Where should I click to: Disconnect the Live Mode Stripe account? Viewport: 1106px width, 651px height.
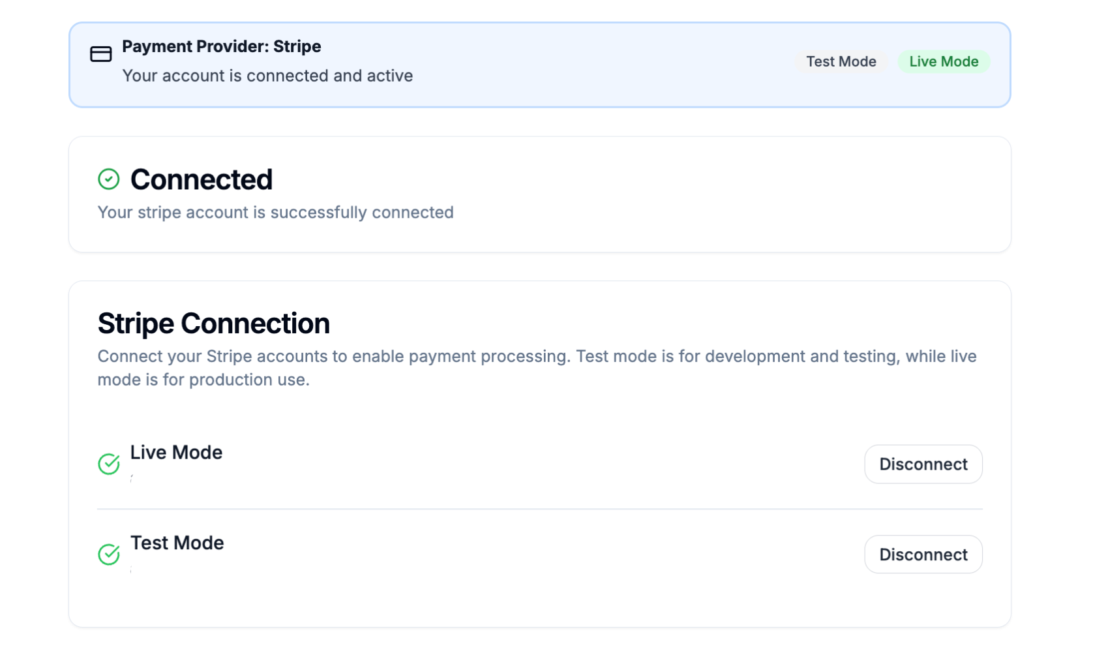[x=923, y=464]
